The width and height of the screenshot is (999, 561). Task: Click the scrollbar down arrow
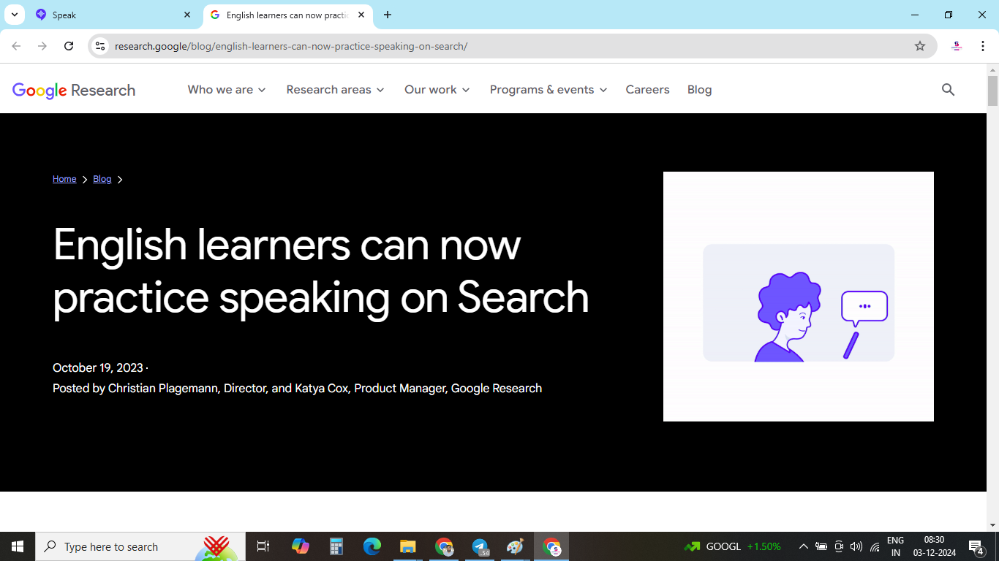point(992,525)
